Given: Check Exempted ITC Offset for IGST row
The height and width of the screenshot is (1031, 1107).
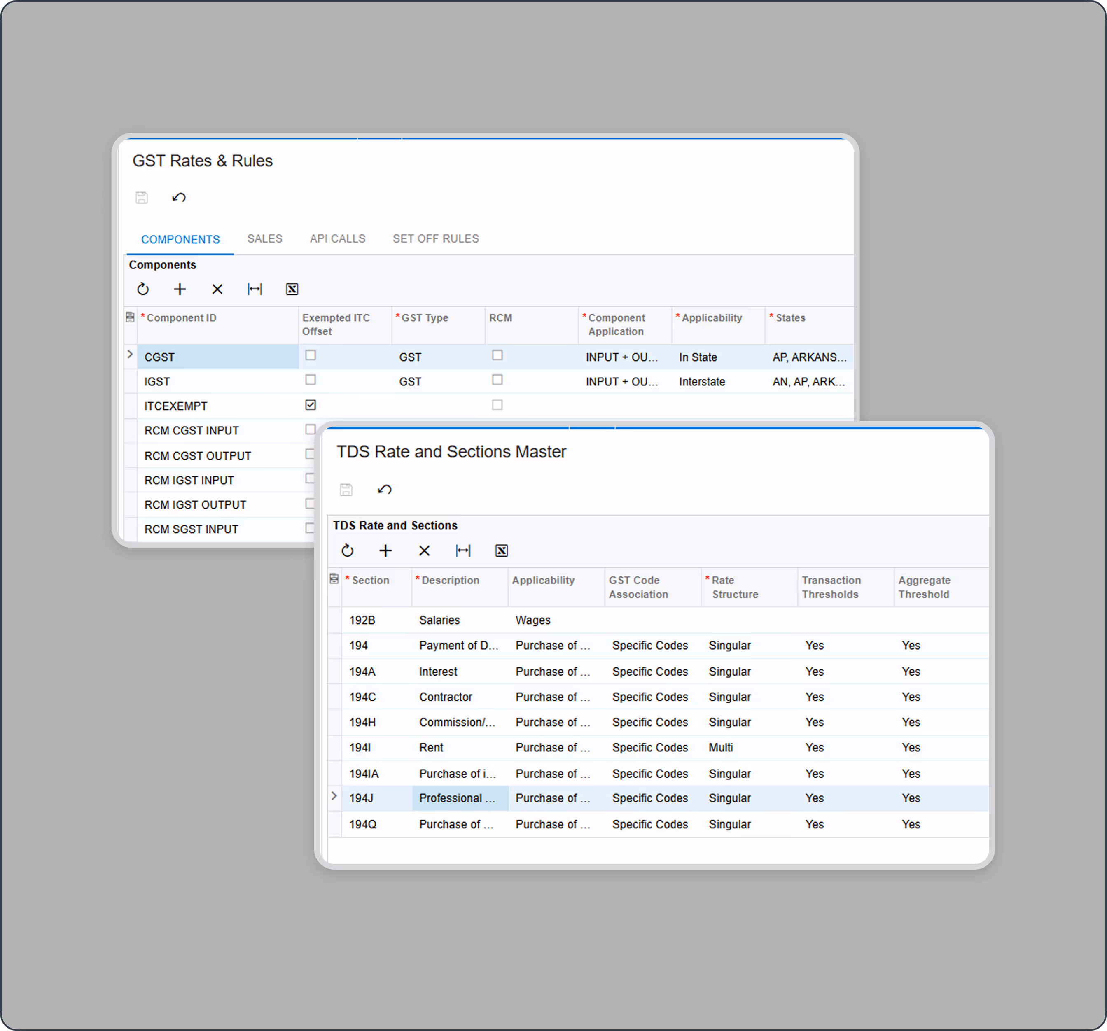Looking at the screenshot, I should (311, 380).
